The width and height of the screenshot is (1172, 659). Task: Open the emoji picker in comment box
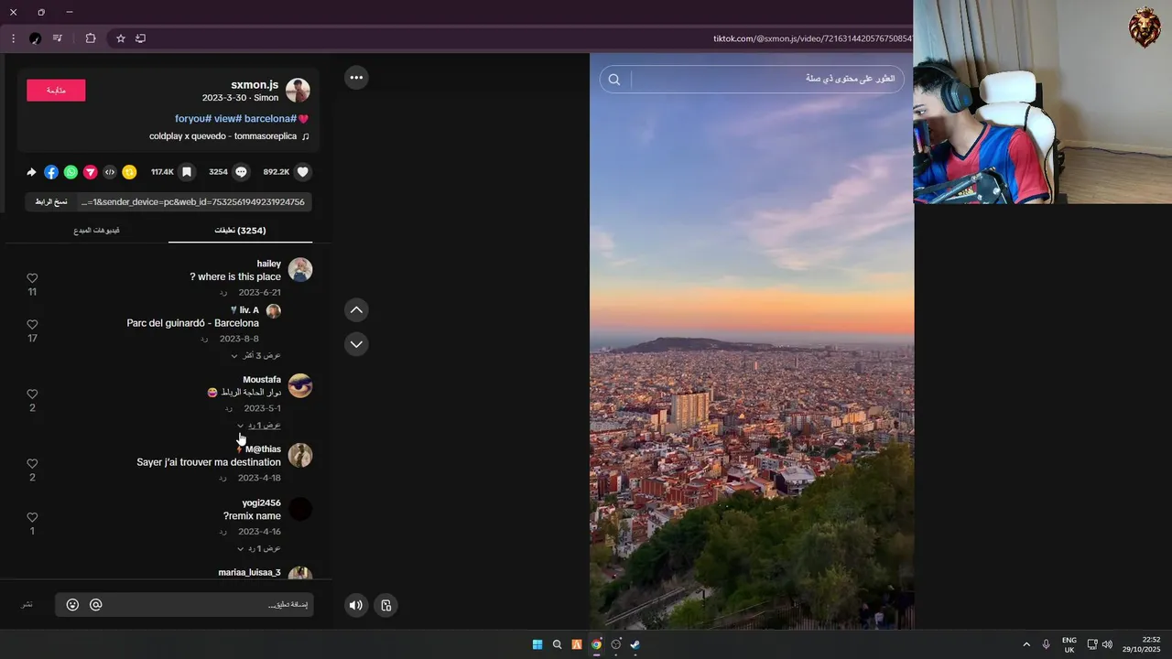(72, 605)
